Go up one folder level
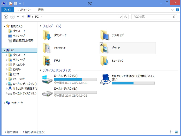 click(x=23, y=17)
